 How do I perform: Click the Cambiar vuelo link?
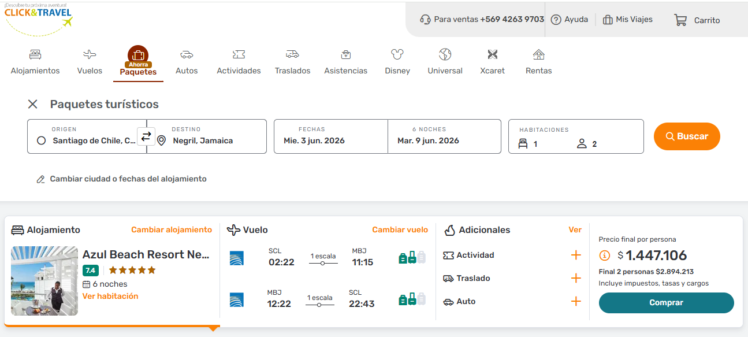[400, 229]
